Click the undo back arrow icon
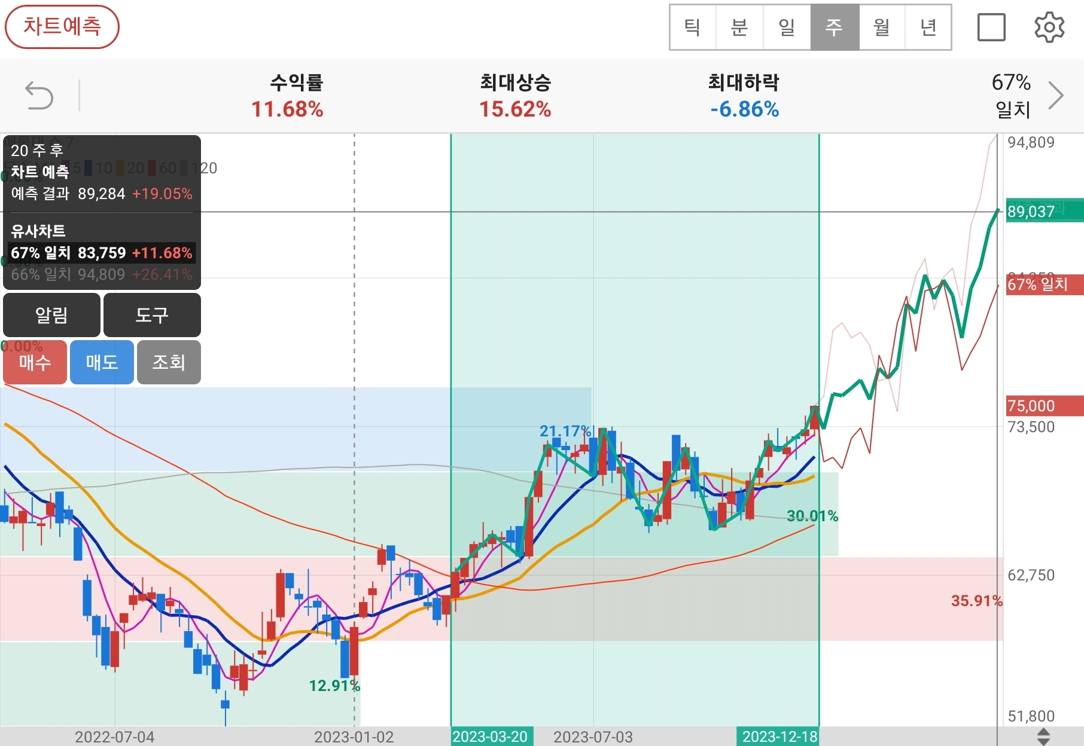1084x746 pixels. point(39,96)
